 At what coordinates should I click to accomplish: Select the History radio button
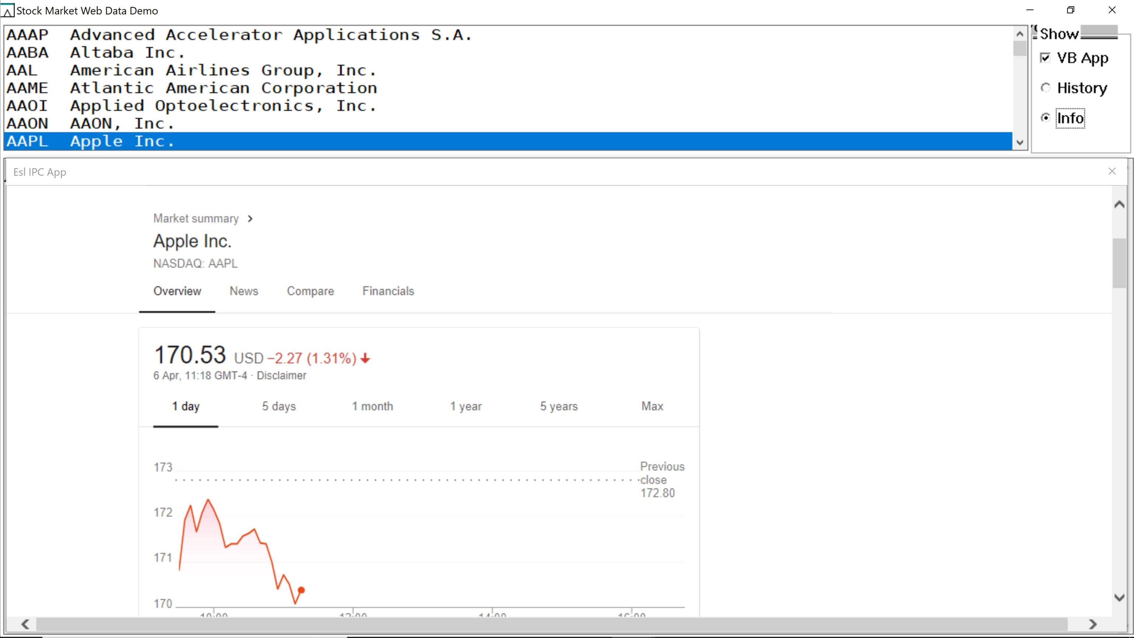[1045, 88]
